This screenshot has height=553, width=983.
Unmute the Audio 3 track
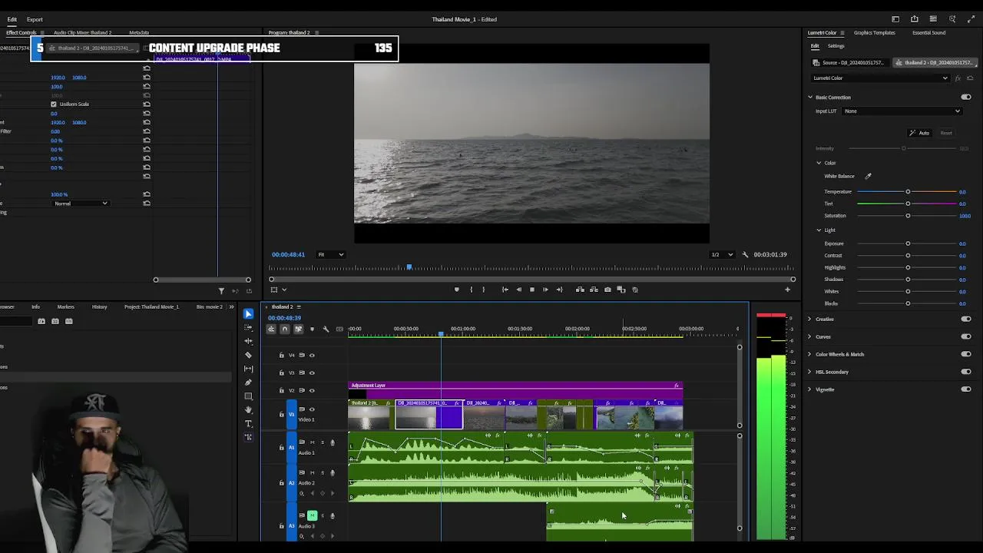[x=312, y=515]
